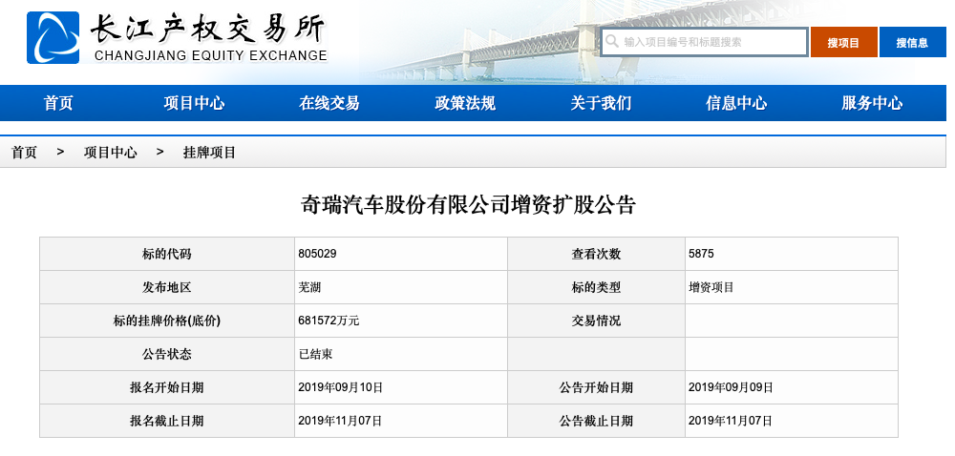
Task: Click the 交易情况 label cell
Action: coord(596,321)
